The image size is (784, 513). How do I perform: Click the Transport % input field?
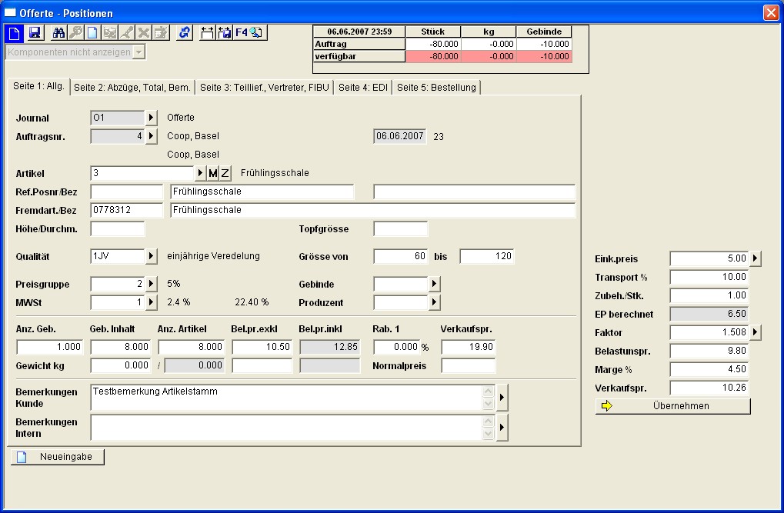coord(709,277)
